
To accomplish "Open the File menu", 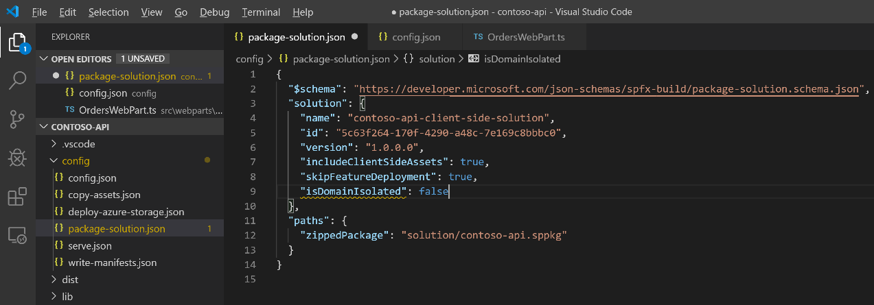I will pyautogui.click(x=39, y=12).
